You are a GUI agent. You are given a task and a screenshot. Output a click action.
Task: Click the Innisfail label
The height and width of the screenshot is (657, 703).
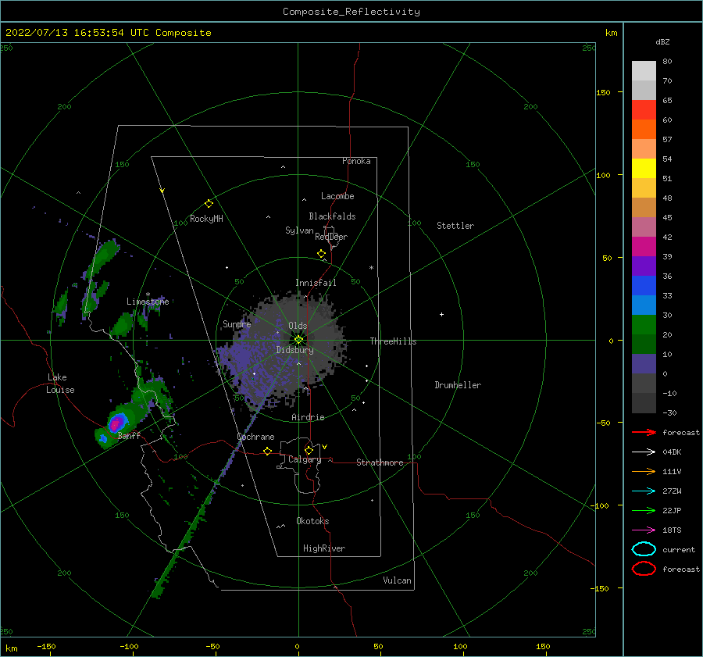pos(316,283)
